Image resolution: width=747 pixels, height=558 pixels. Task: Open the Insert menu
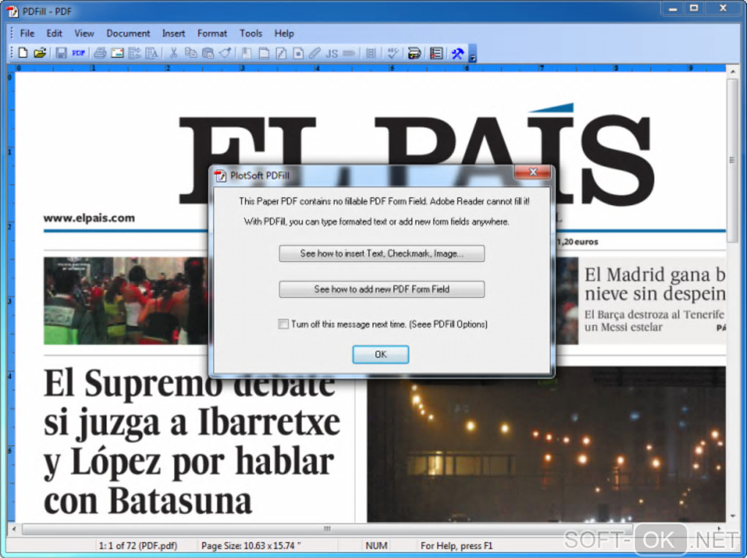click(x=173, y=34)
